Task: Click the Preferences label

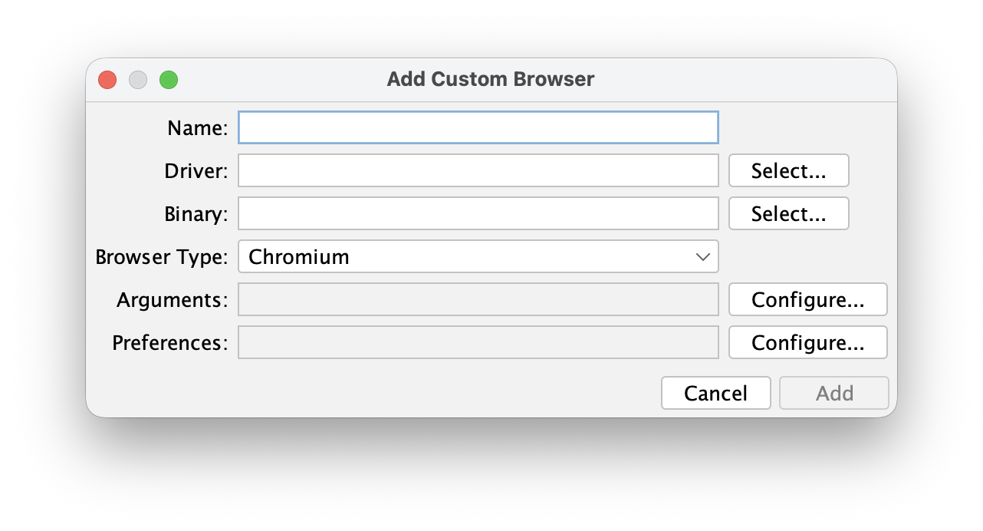Action: coord(169,342)
